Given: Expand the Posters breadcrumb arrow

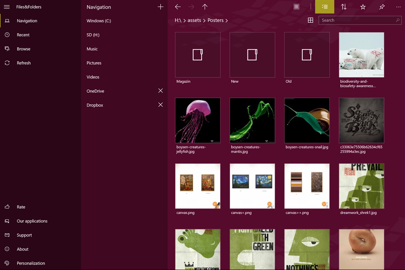Looking at the screenshot, I should (227, 20).
